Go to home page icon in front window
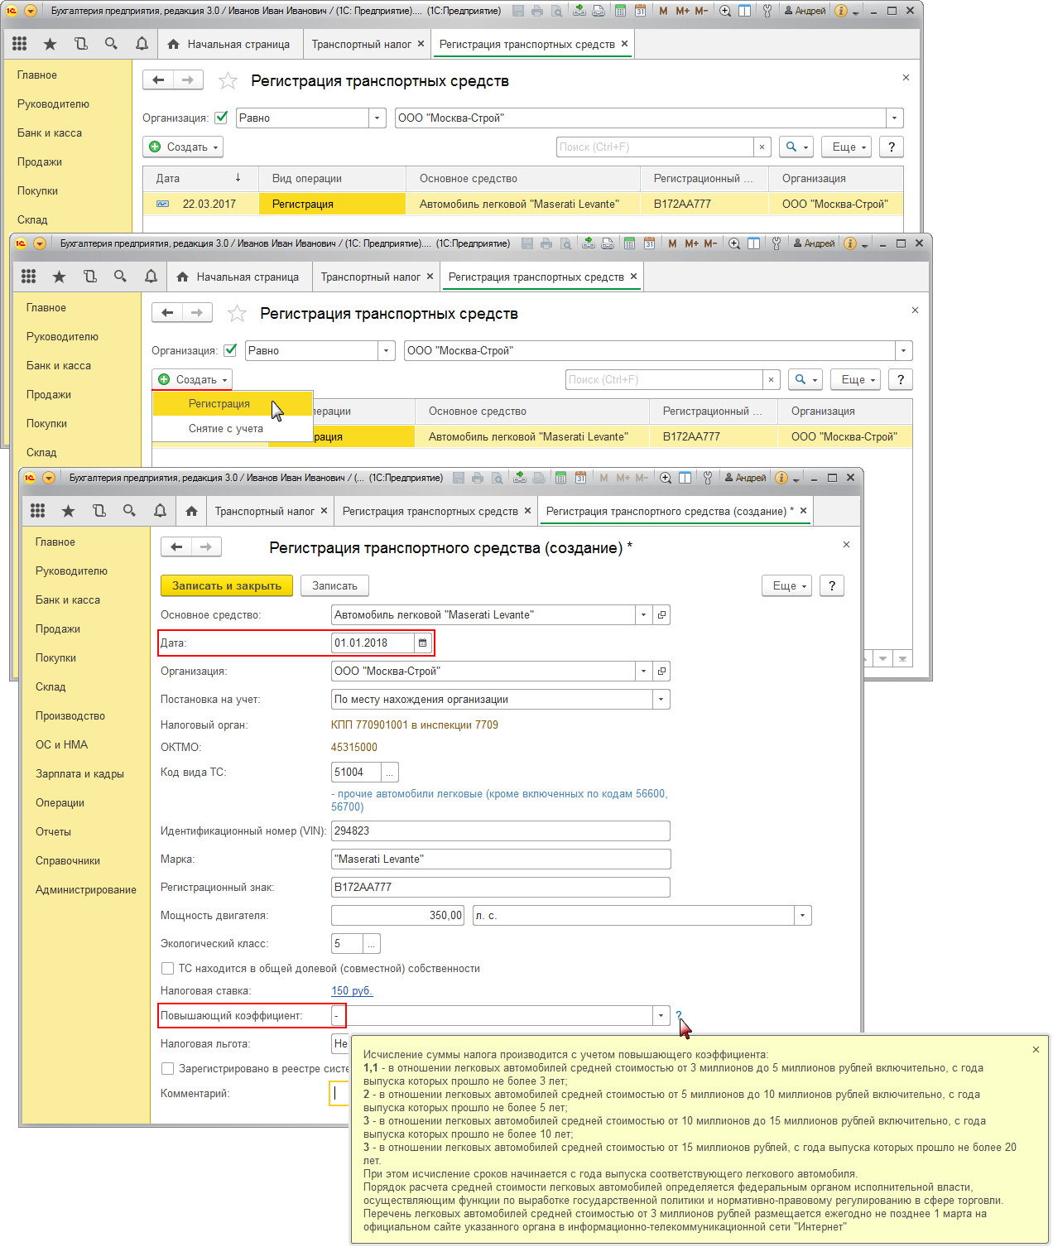The height and width of the screenshot is (1247, 1053). point(191,511)
